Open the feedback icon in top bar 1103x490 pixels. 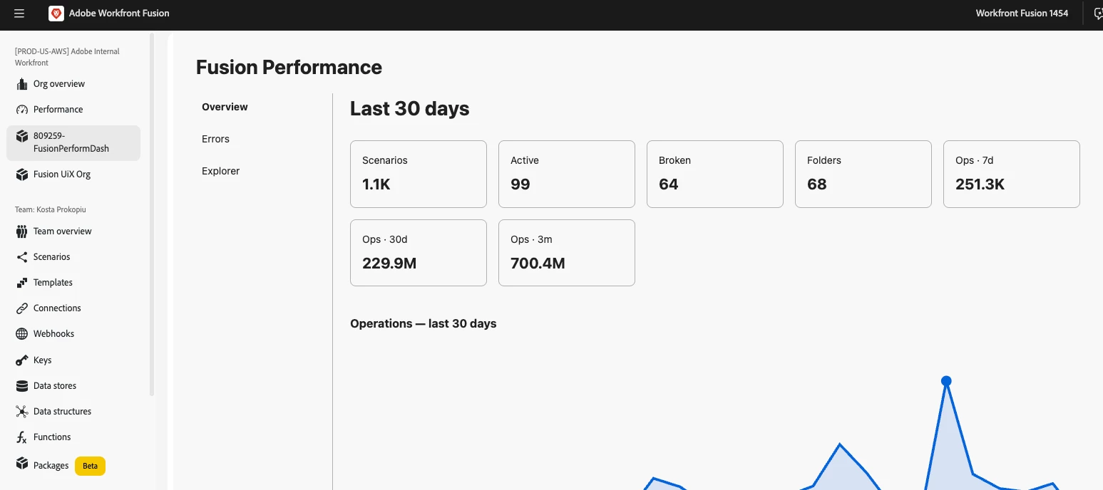coord(1098,14)
